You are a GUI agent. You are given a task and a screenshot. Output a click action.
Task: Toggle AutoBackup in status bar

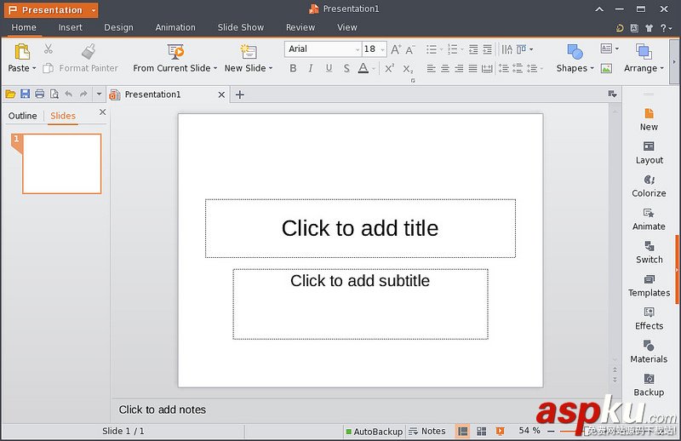point(374,432)
